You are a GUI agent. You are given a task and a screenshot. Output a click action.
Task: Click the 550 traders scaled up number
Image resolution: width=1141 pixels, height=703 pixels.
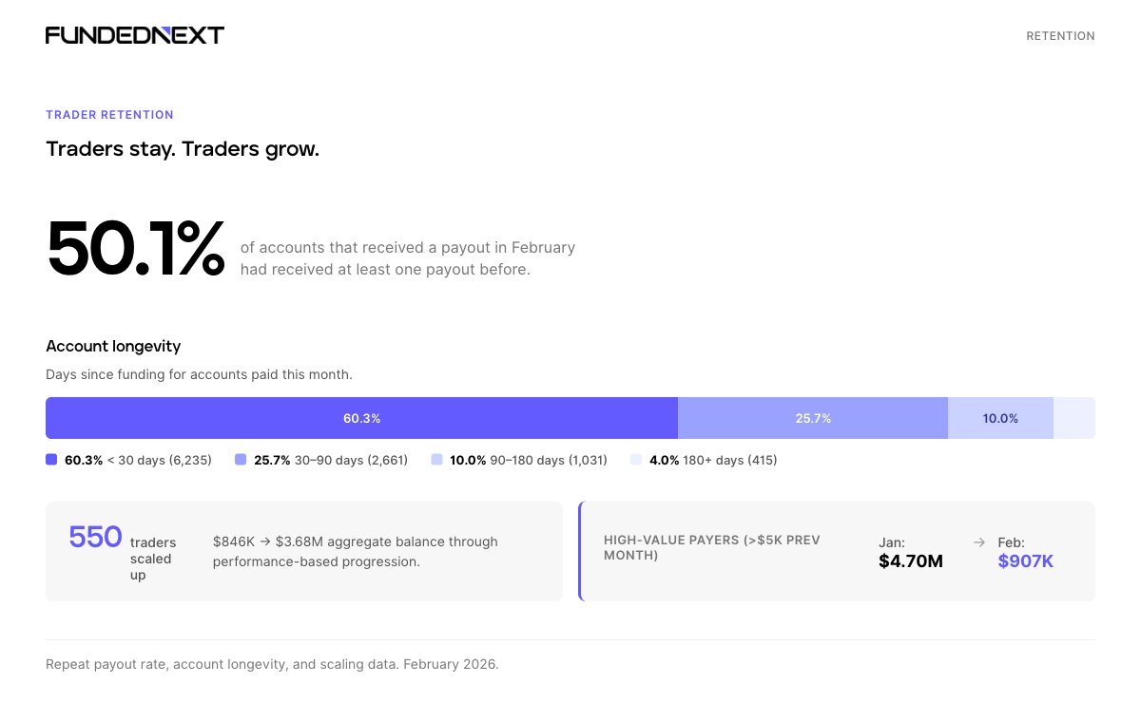pos(95,538)
